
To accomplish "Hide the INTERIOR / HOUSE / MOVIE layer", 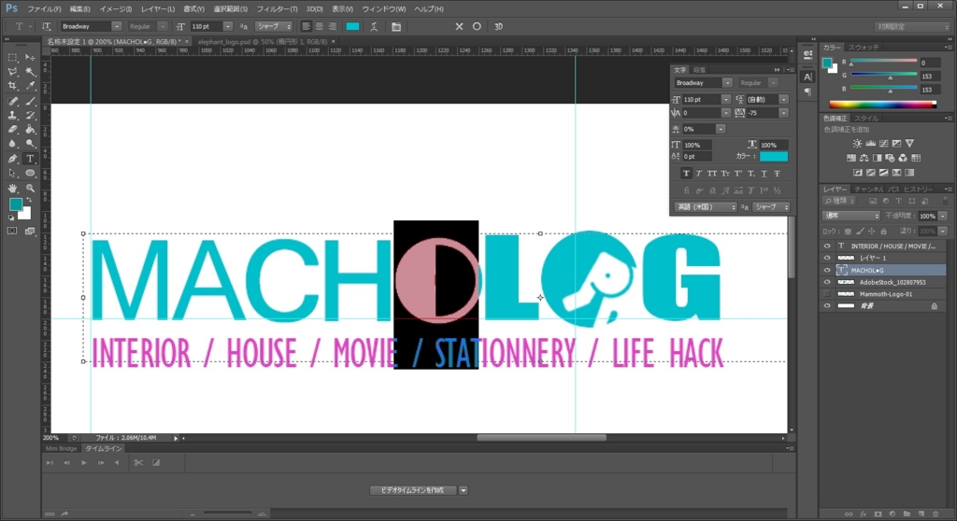I will click(827, 246).
